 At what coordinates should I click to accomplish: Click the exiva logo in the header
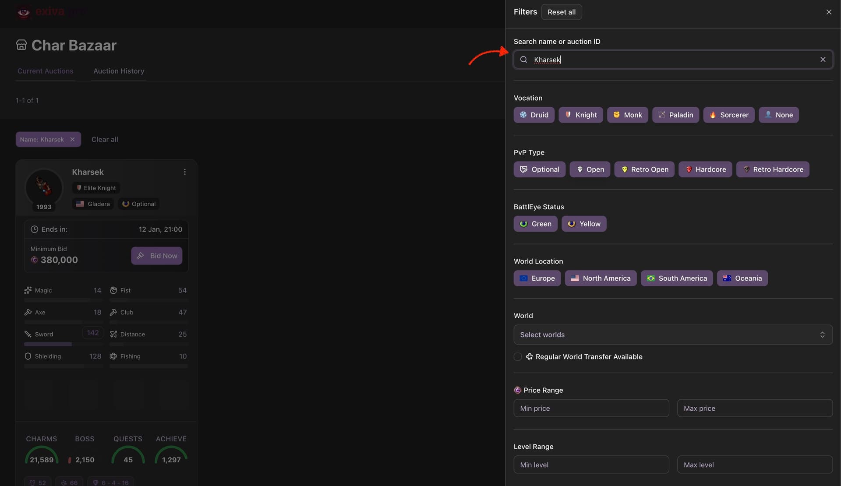pyautogui.click(x=50, y=12)
